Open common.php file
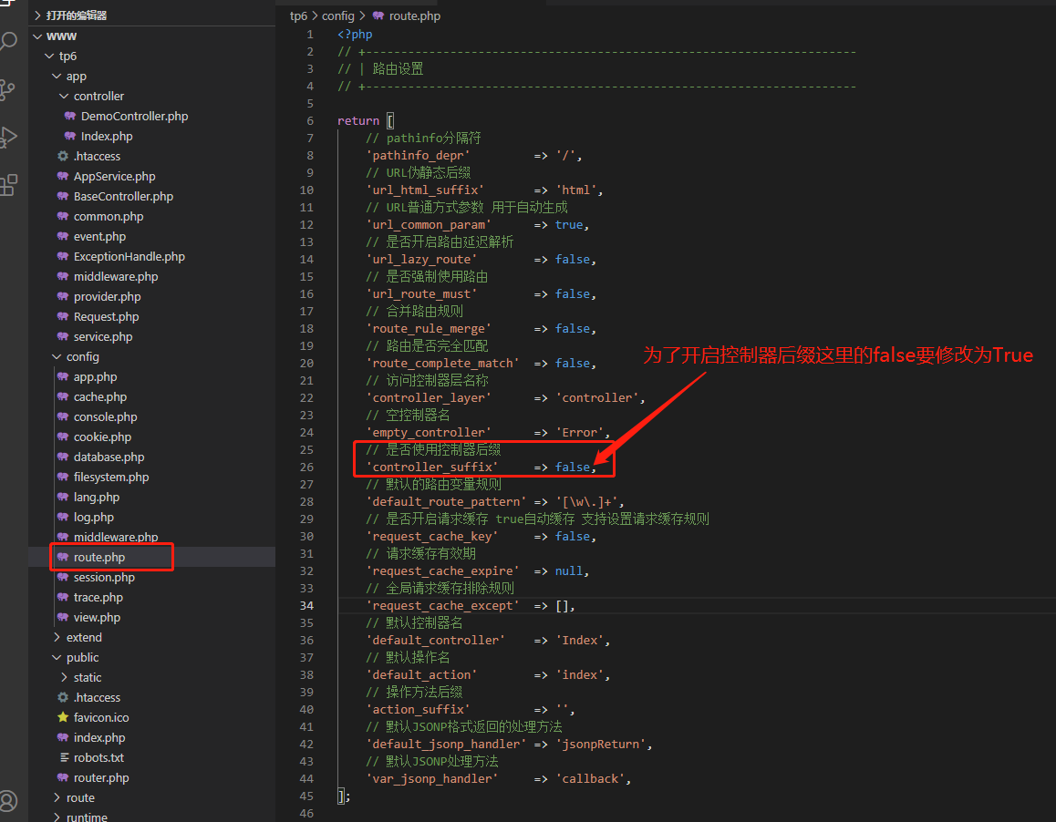The height and width of the screenshot is (822, 1056). pos(109,216)
